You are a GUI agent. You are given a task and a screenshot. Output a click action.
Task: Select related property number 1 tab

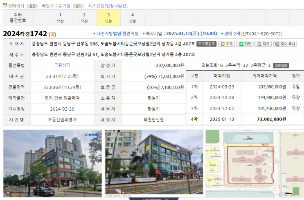[60, 18]
